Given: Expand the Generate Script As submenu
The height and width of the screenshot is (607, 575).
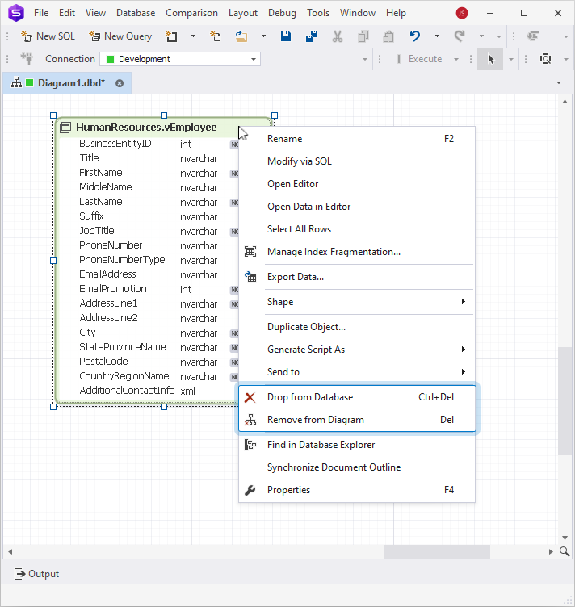Looking at the screenshot, I should (x=357, y=350).
